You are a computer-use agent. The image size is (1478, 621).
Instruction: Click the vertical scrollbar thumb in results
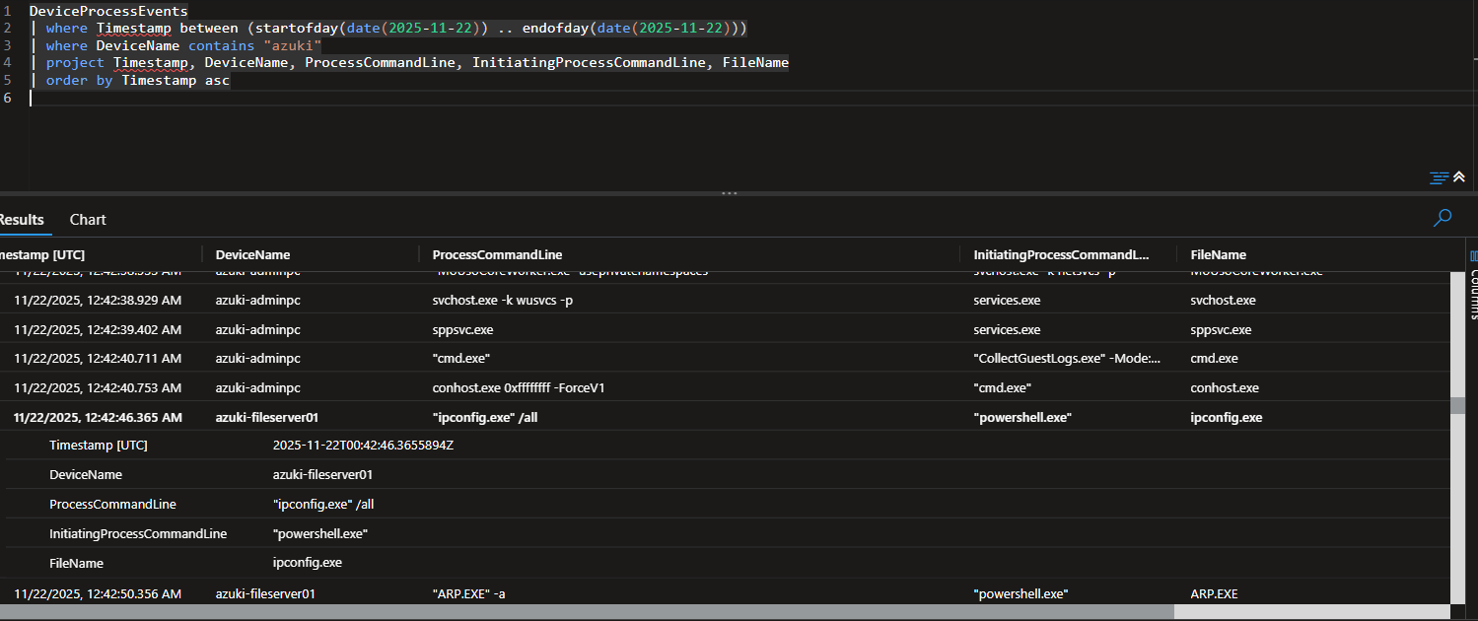[1457, 407]
